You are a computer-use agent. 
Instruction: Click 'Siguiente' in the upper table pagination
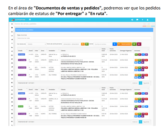pos(146,83)
